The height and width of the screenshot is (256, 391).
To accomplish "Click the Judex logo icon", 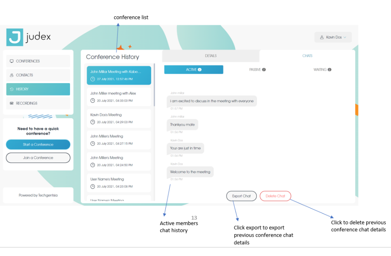I will point(15,37).
